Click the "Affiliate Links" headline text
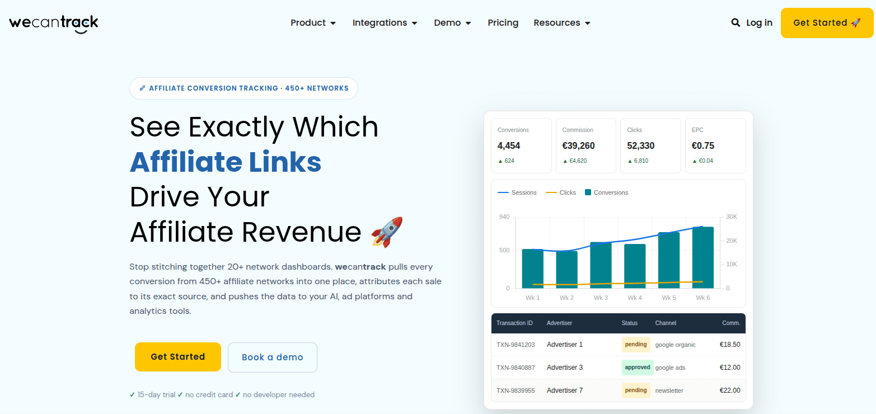This screenshot has height=414, width=876. [226, 162]
